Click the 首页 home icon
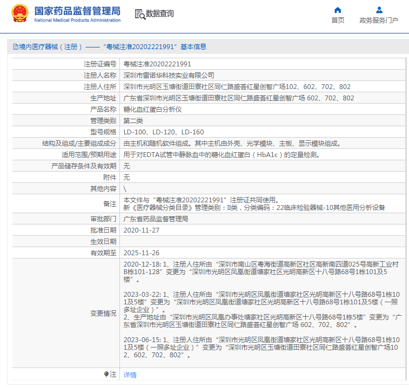 338,10
